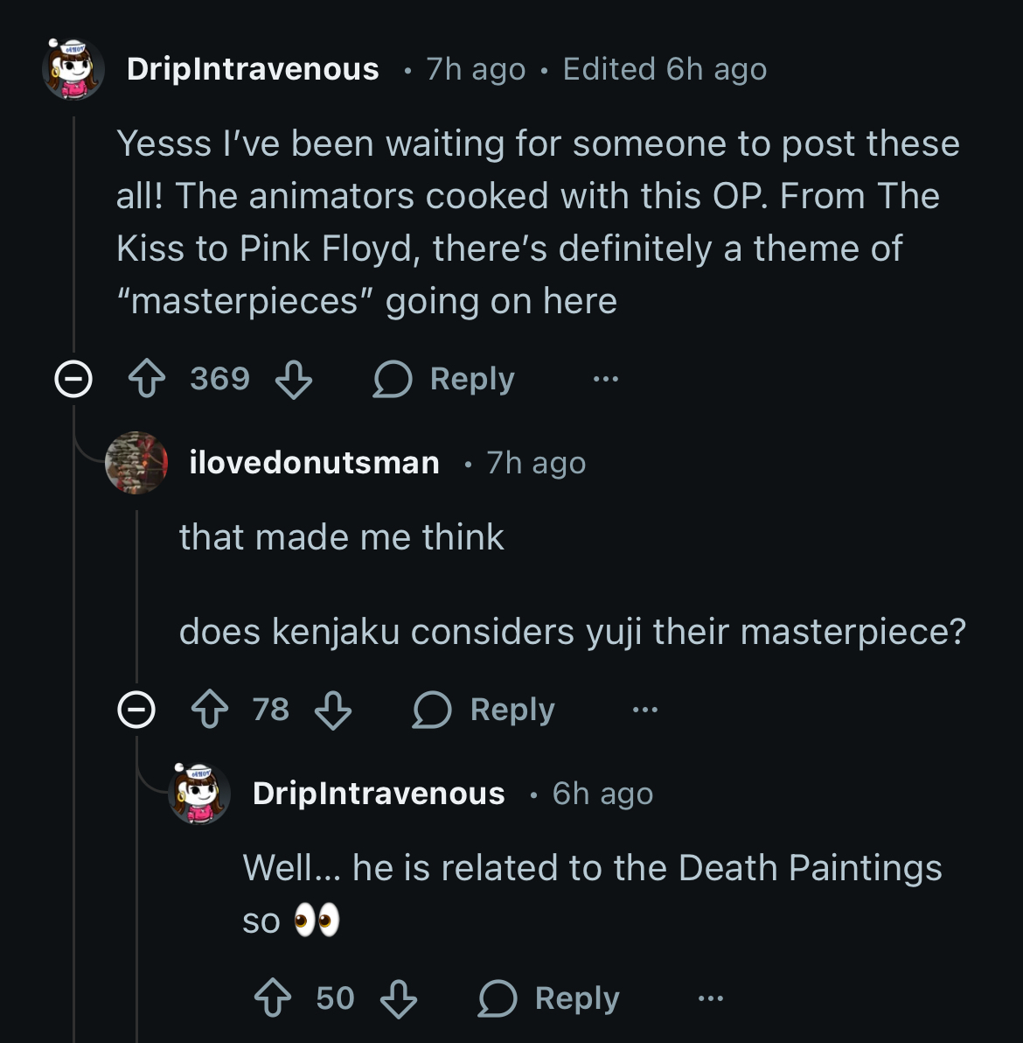
Task: Open more options on 369-point comment
Action: 605,380
